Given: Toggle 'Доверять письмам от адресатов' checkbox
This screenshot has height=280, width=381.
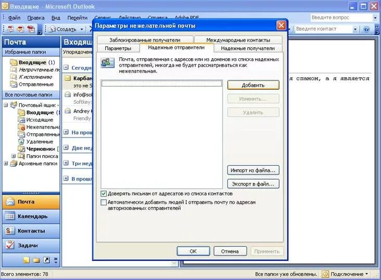Looking at the screenshot, I should pyautogui.click(x=104, y=193).
